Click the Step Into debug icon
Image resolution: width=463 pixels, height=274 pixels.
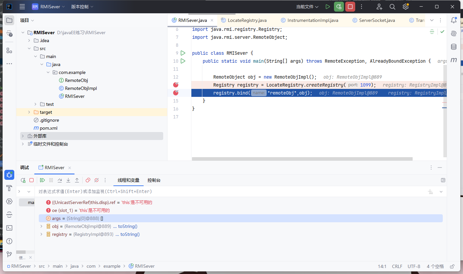68,180
